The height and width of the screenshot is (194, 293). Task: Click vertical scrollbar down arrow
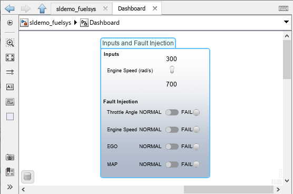click(x=287, y=181)
